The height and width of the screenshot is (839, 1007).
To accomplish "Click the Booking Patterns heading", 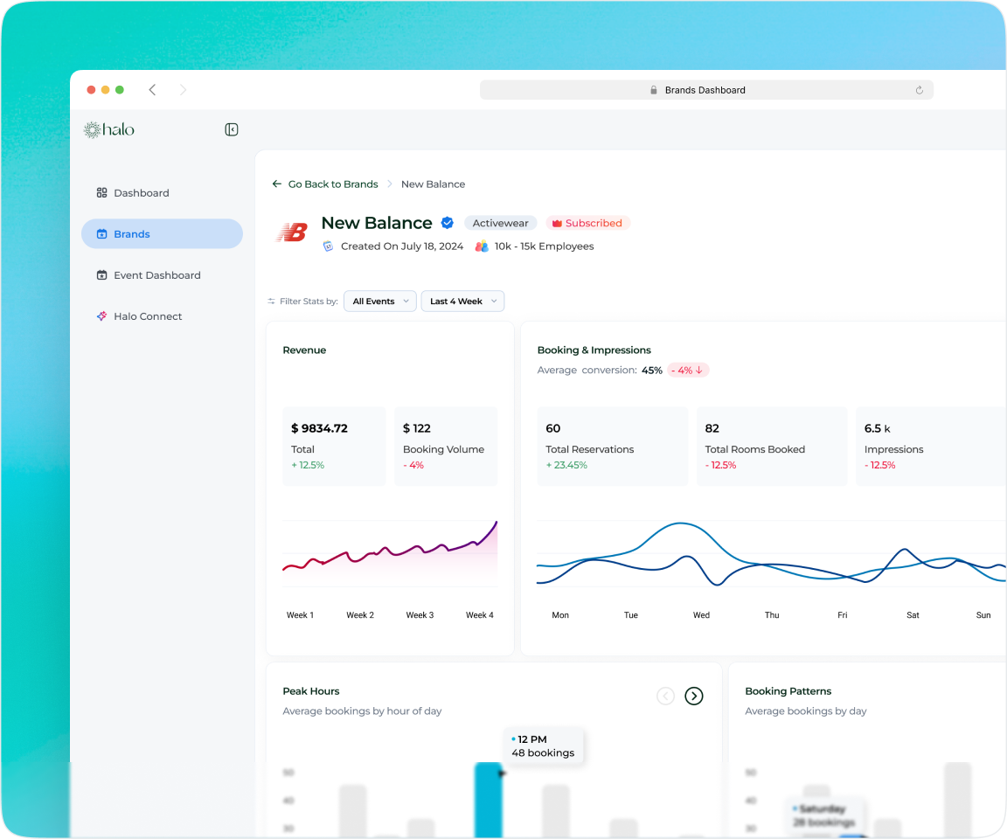I will 788,691.
